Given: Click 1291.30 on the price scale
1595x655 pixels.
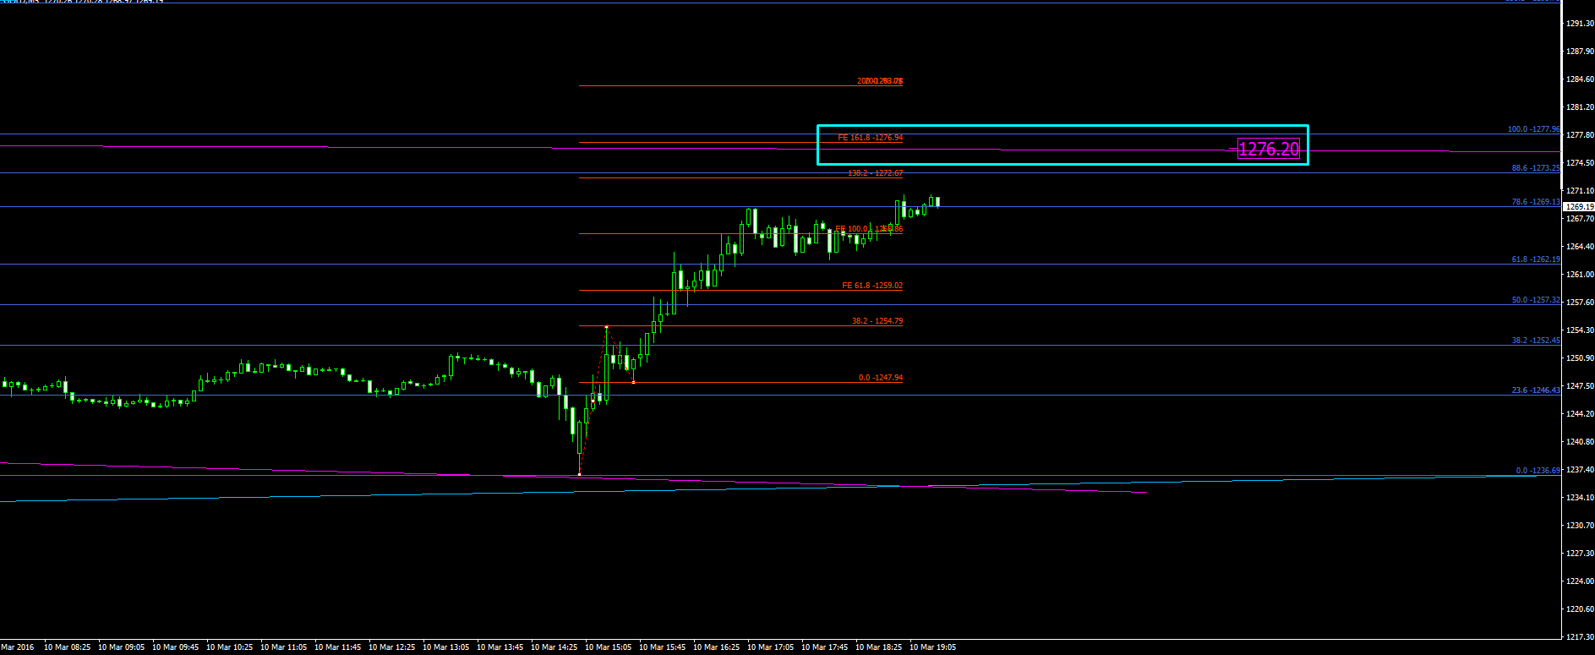Looking at the screenshot, I should tap(1580, 24).
